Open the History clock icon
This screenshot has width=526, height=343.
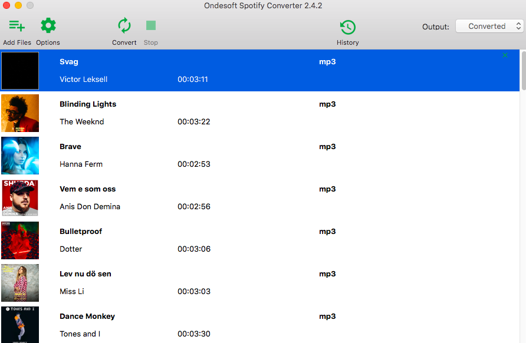tap(347, 27)
